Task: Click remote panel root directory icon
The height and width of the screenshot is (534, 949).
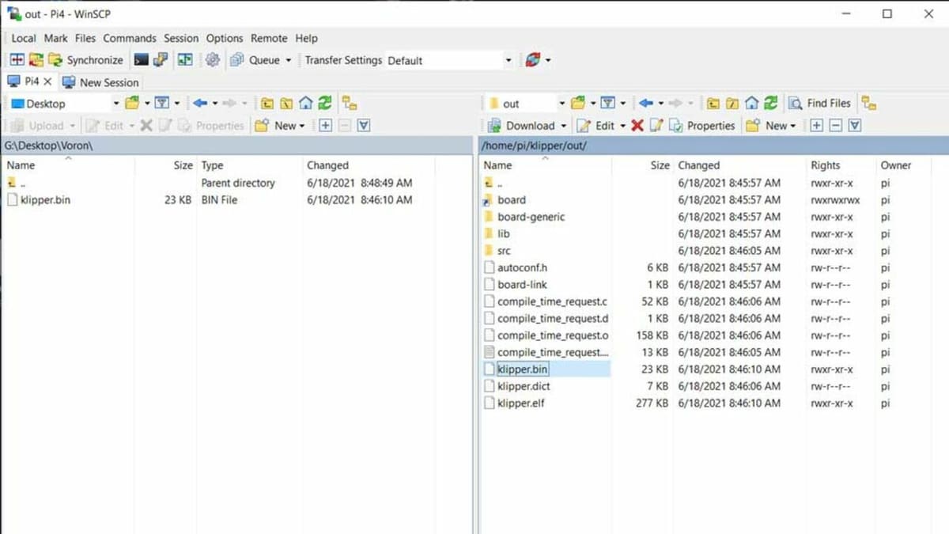Action: 732,103
